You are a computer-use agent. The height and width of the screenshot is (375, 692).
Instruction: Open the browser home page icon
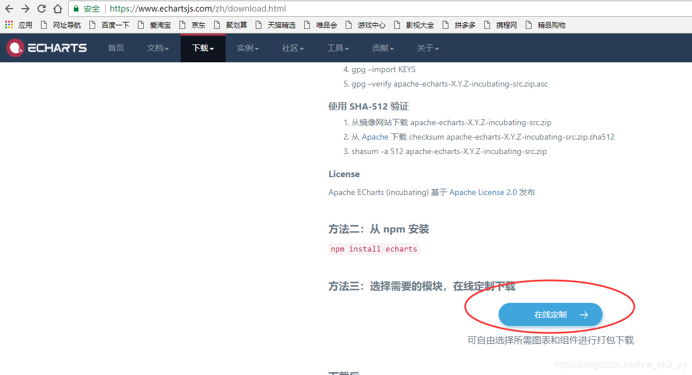(57, 9)
